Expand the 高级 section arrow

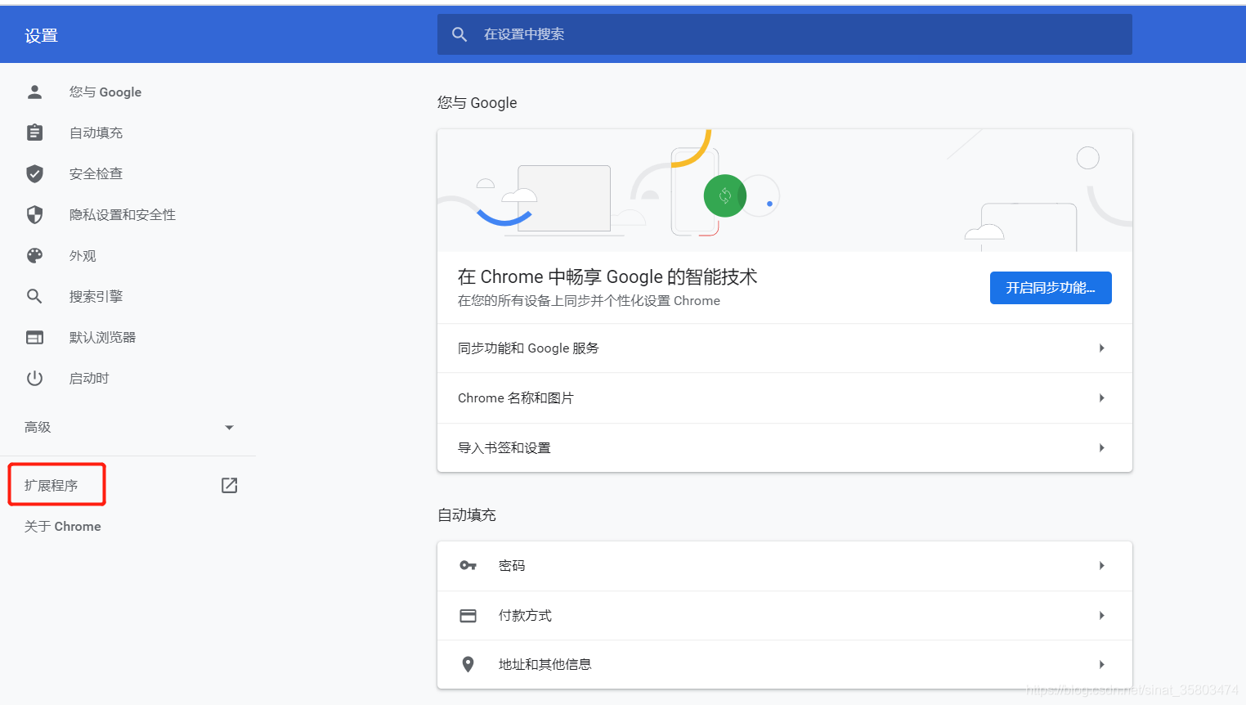[229, 428]
